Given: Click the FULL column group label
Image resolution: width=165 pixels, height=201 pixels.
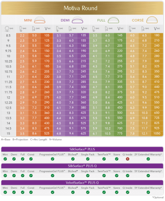Looking at the screenshot, I should click(101, 20).
